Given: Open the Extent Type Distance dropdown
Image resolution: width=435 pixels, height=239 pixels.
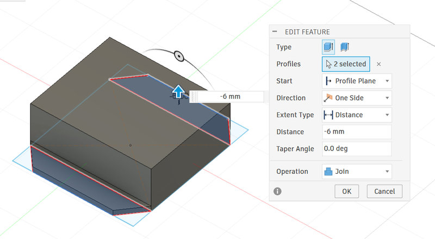Looking at the screenshot, I should pyautogui.click(x=357, y=115).
